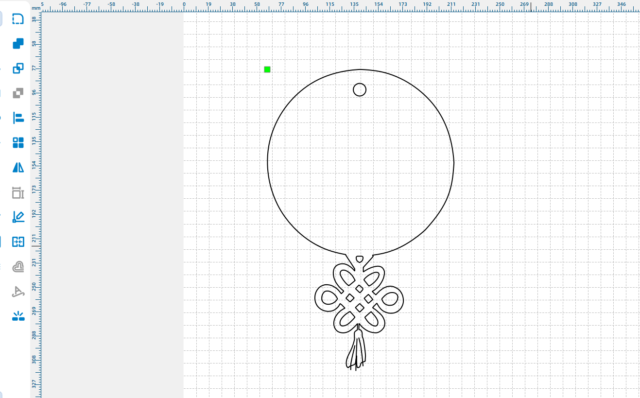The width and height of the screenshot is (640, 398).
Task: Click the gray heart-shaped Offset icon
Action: coord(18,266)
